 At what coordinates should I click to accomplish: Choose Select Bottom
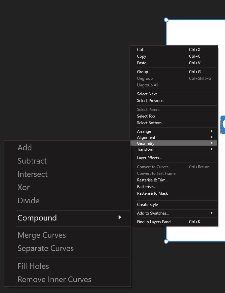click(x=174, y=123)
